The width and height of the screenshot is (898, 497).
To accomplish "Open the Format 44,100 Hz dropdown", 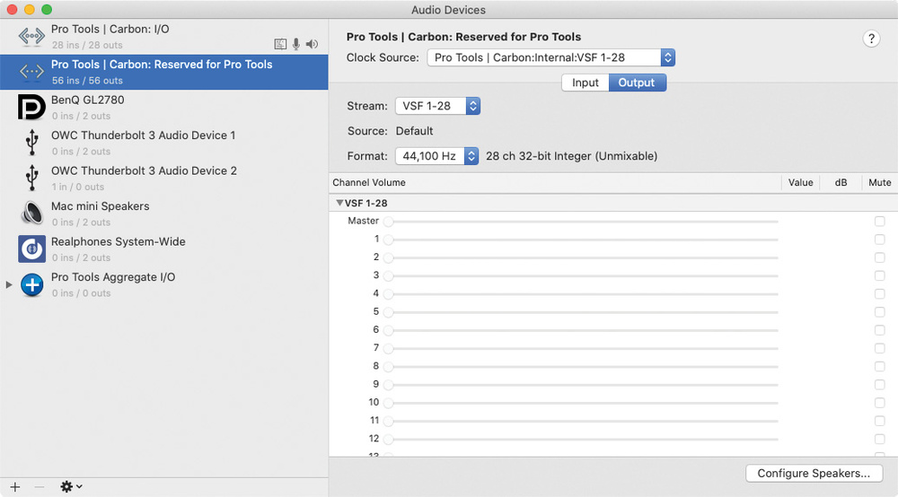I will [436, 156].
